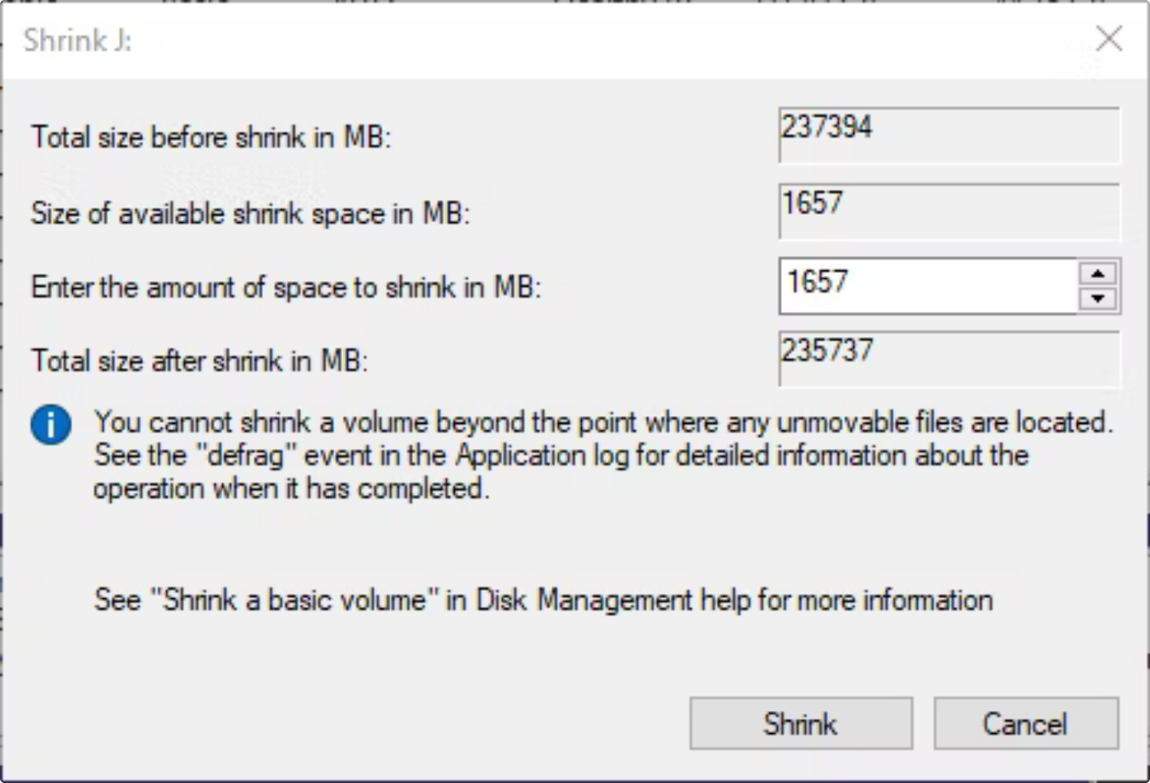Cancel the shrink operation
1150x783 pixels.
click(x=1025, y=723)
